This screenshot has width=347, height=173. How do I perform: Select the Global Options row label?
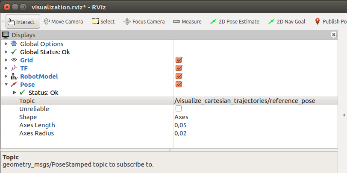click(x=41, y=44)
